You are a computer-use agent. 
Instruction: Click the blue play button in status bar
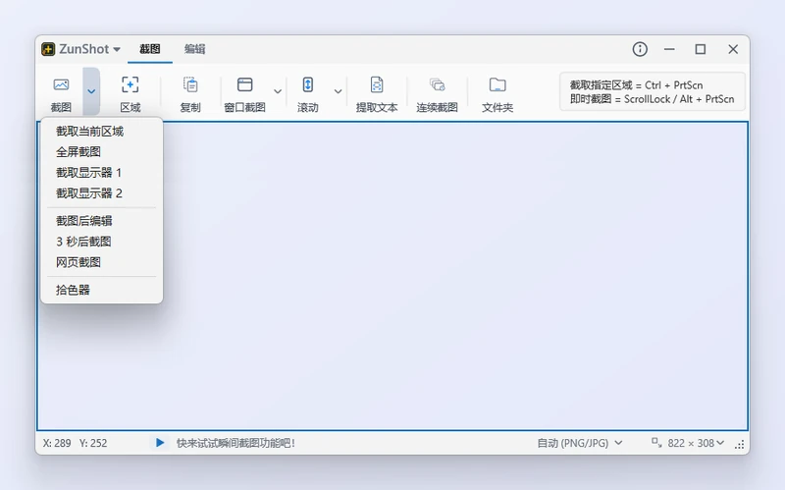point(160,443)
